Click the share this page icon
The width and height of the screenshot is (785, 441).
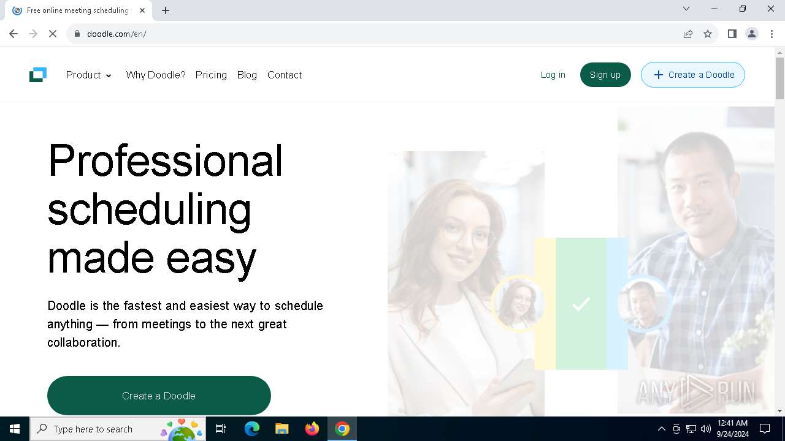[688, 34]
